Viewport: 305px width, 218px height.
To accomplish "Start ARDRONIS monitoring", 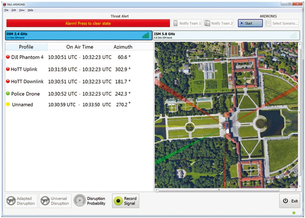I will (x=250, y=23).
